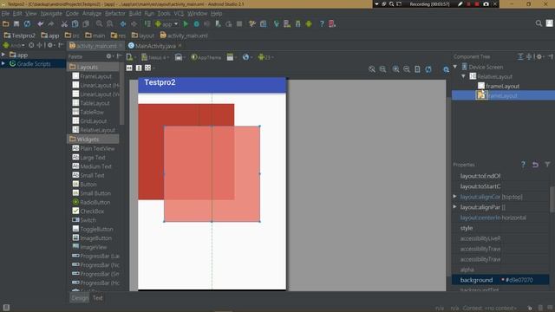The image size is (555, 312).
Task: Open the Build menu
Action: 135,14
